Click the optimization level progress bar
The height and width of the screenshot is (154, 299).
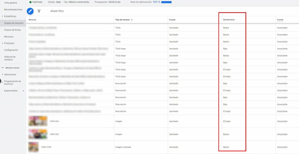(166, 2)
